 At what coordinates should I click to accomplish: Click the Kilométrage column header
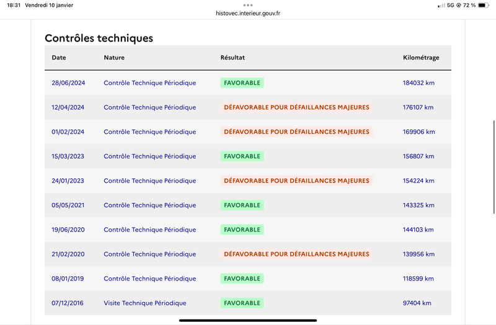(x=421, y=58)
